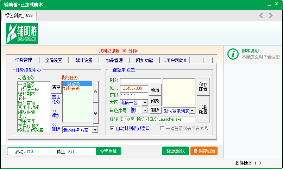Enable 一键登录列表所有帐号 checkbox
This screenshot has height=169, width=283.
tap(162, 128)
